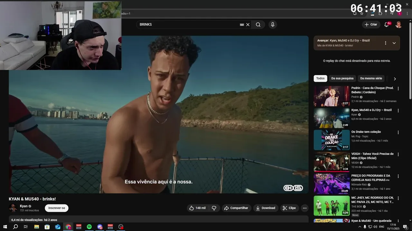The height and width of the screenshot is (231, 412).
Task: Select Da mesma série chip
Action: tap(371, 78)
